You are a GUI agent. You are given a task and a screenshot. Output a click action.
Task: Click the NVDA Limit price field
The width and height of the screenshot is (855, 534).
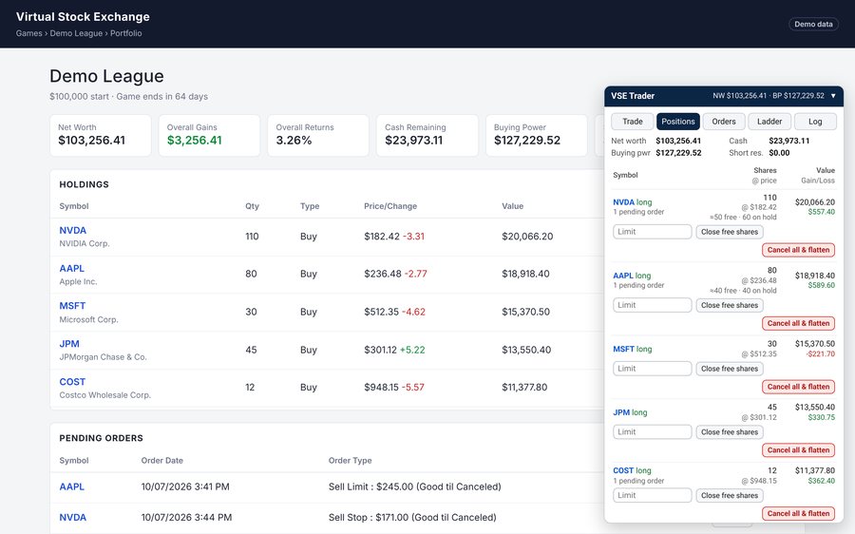click(x=652, y=232)
